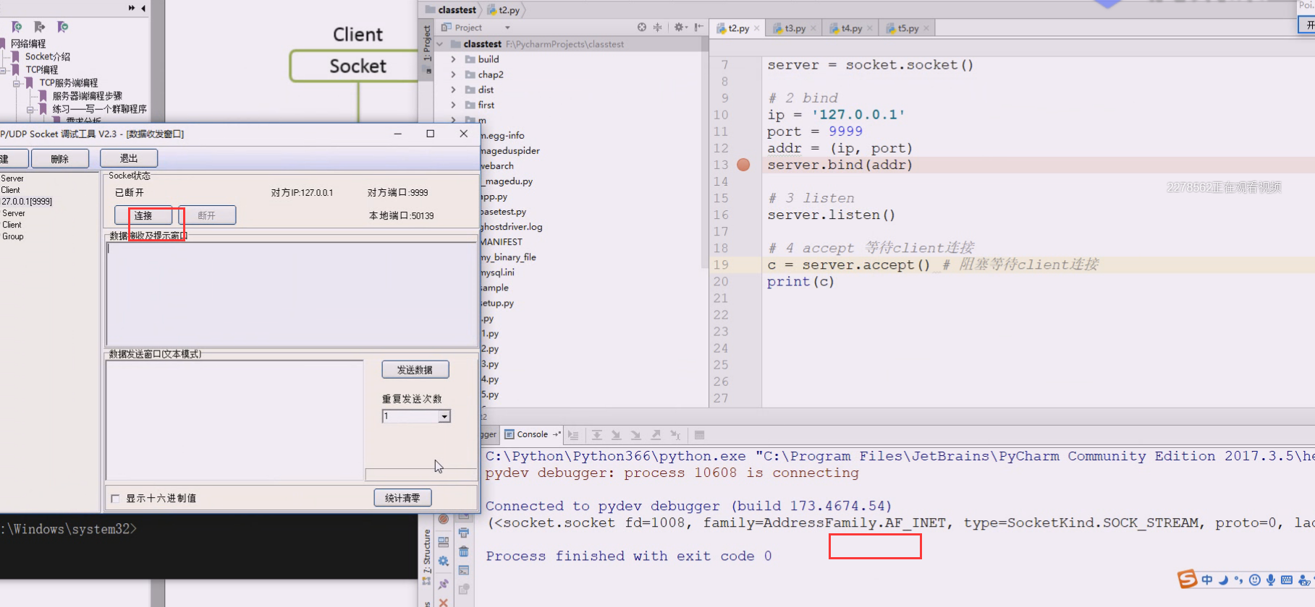Viewport: 1315px width, 607px height.
Task: Click the collapse-panel left arrow icon
Action: (143, 8)
